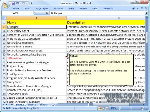150x112 pixels.
Task: Expand the Name Box dropdown arrow
Action: (x=31, y=13)
